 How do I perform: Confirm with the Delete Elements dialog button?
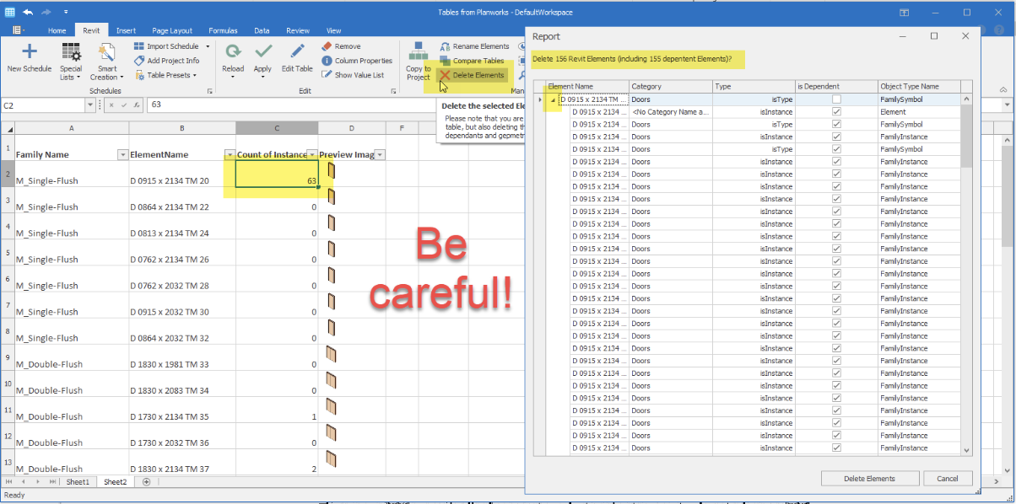pyautogui.click(x=869, y=478)
